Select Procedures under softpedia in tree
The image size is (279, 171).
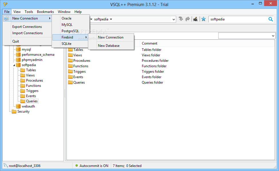(35, 80)
